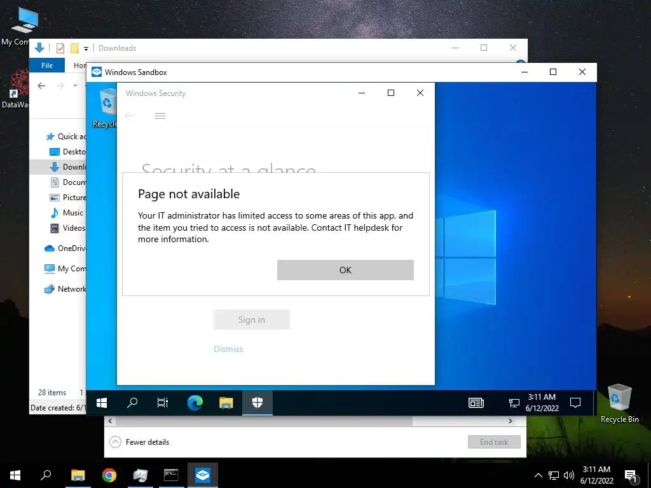Open Task View in the sandbox taskbar
This screenshot has height=488, width=651.
[x=163, y=402]
